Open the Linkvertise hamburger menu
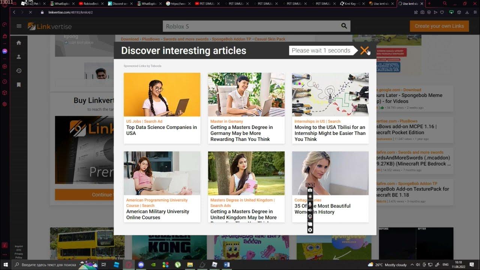This screenshot has height=270, width=480. 19,26
